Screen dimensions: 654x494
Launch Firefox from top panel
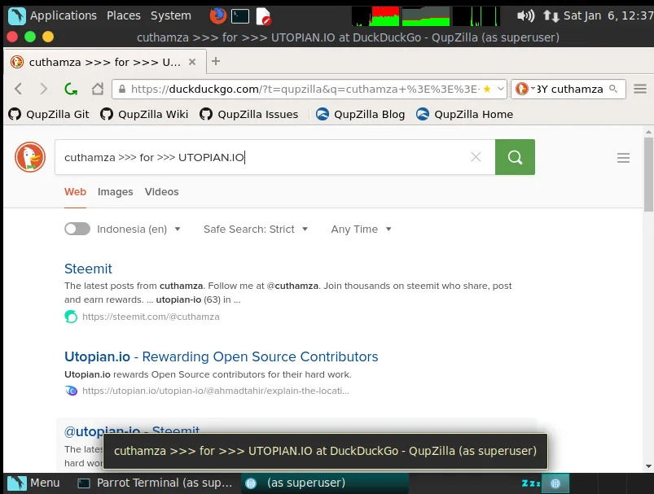tap(217, 15)
